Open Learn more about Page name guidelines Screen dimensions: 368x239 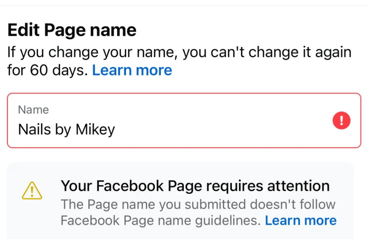[x=301, y=220]
